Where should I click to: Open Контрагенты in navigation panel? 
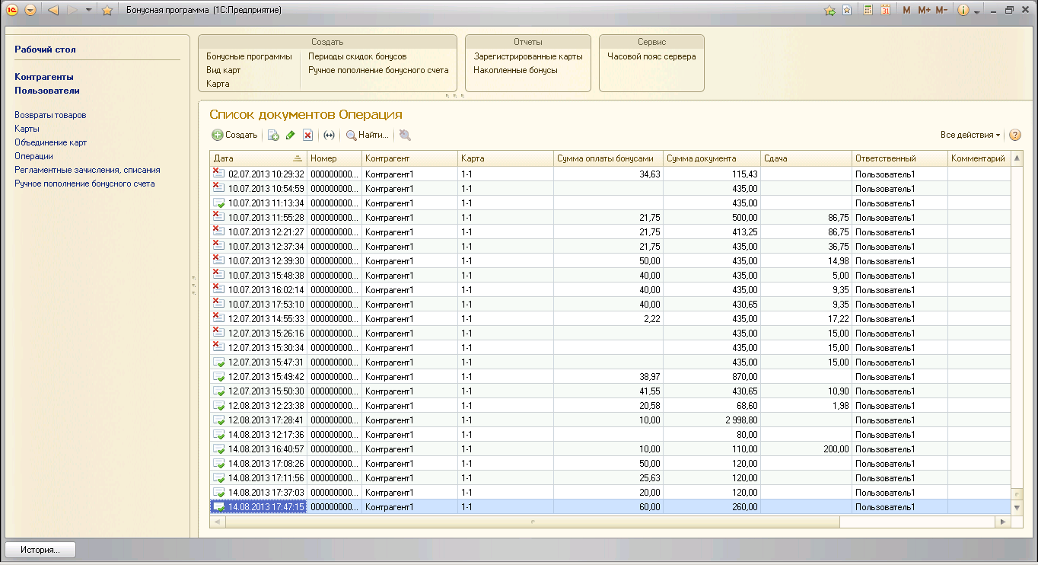(x=44, y=77)
